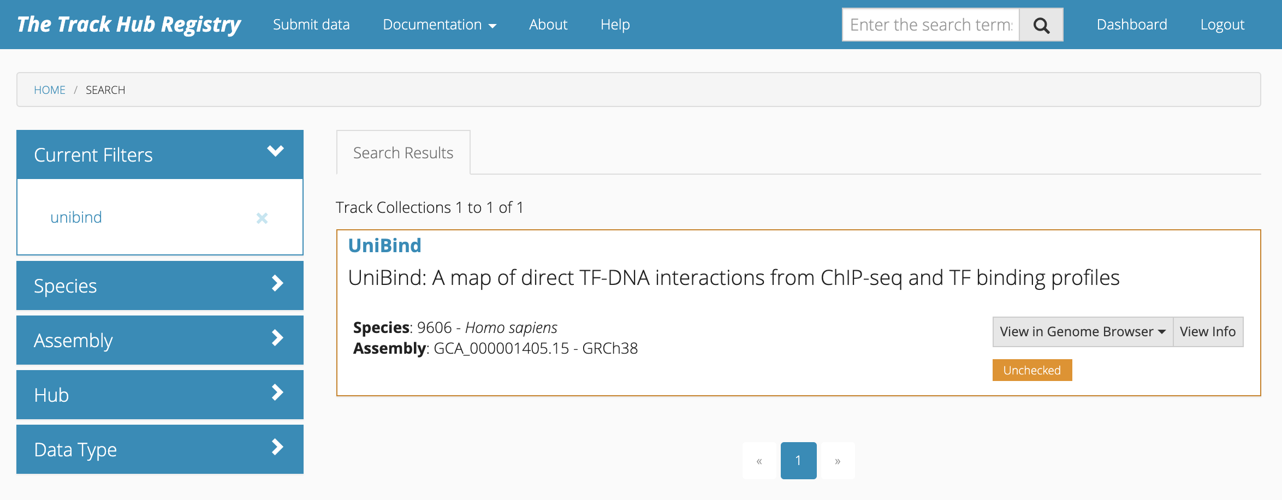Click the unibind filter link

[76, 217]
